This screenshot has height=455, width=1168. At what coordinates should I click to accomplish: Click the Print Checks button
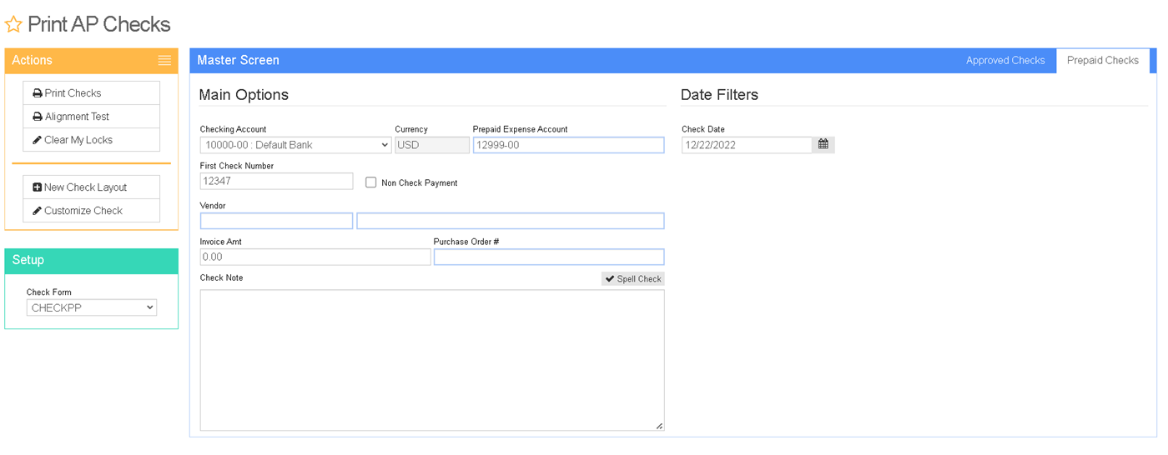pyautogui.click(x=92, y=93)
